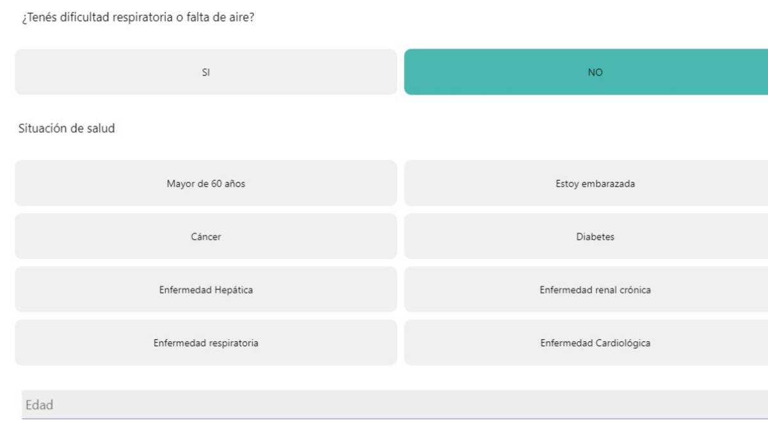
Task: Indicate that you are pregnant
Action: pyautogui.click(x=595, y=184)
